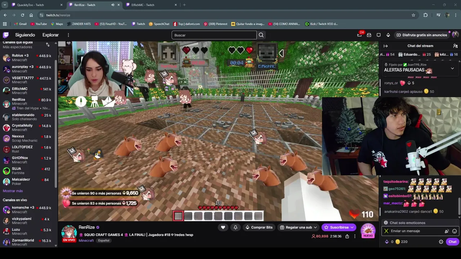Share stream with upload icon
The image size is (461, 259).
tap(347, 236)
